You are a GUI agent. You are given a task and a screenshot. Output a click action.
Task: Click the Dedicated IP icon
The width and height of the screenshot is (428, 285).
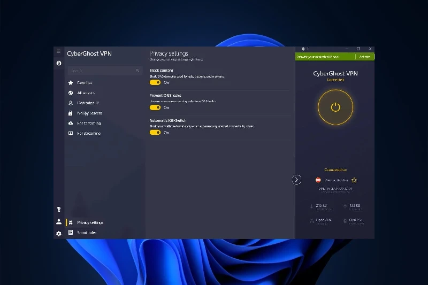tap(71, 103)
